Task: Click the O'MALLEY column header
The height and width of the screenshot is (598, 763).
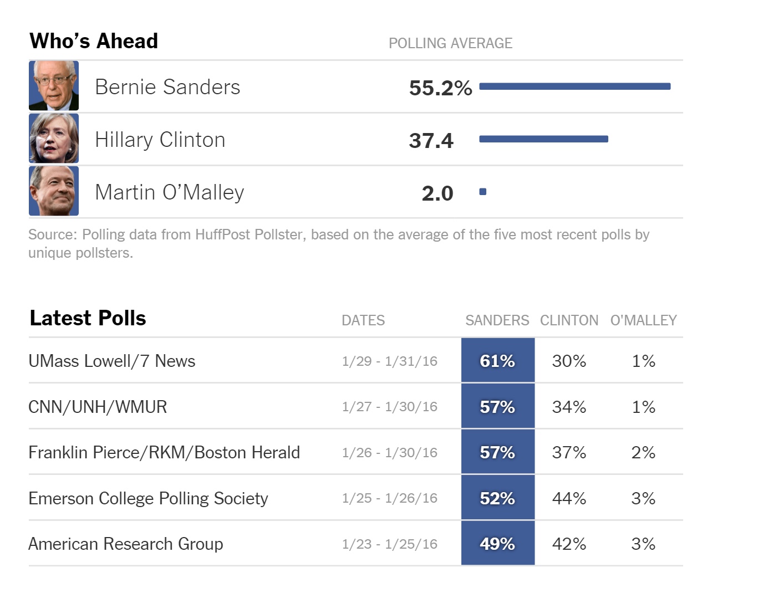Action: tap(644, 320)
